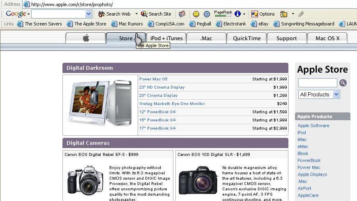Open The Apple Store bookmark link
357x201 pixels.
coord(87,24)
